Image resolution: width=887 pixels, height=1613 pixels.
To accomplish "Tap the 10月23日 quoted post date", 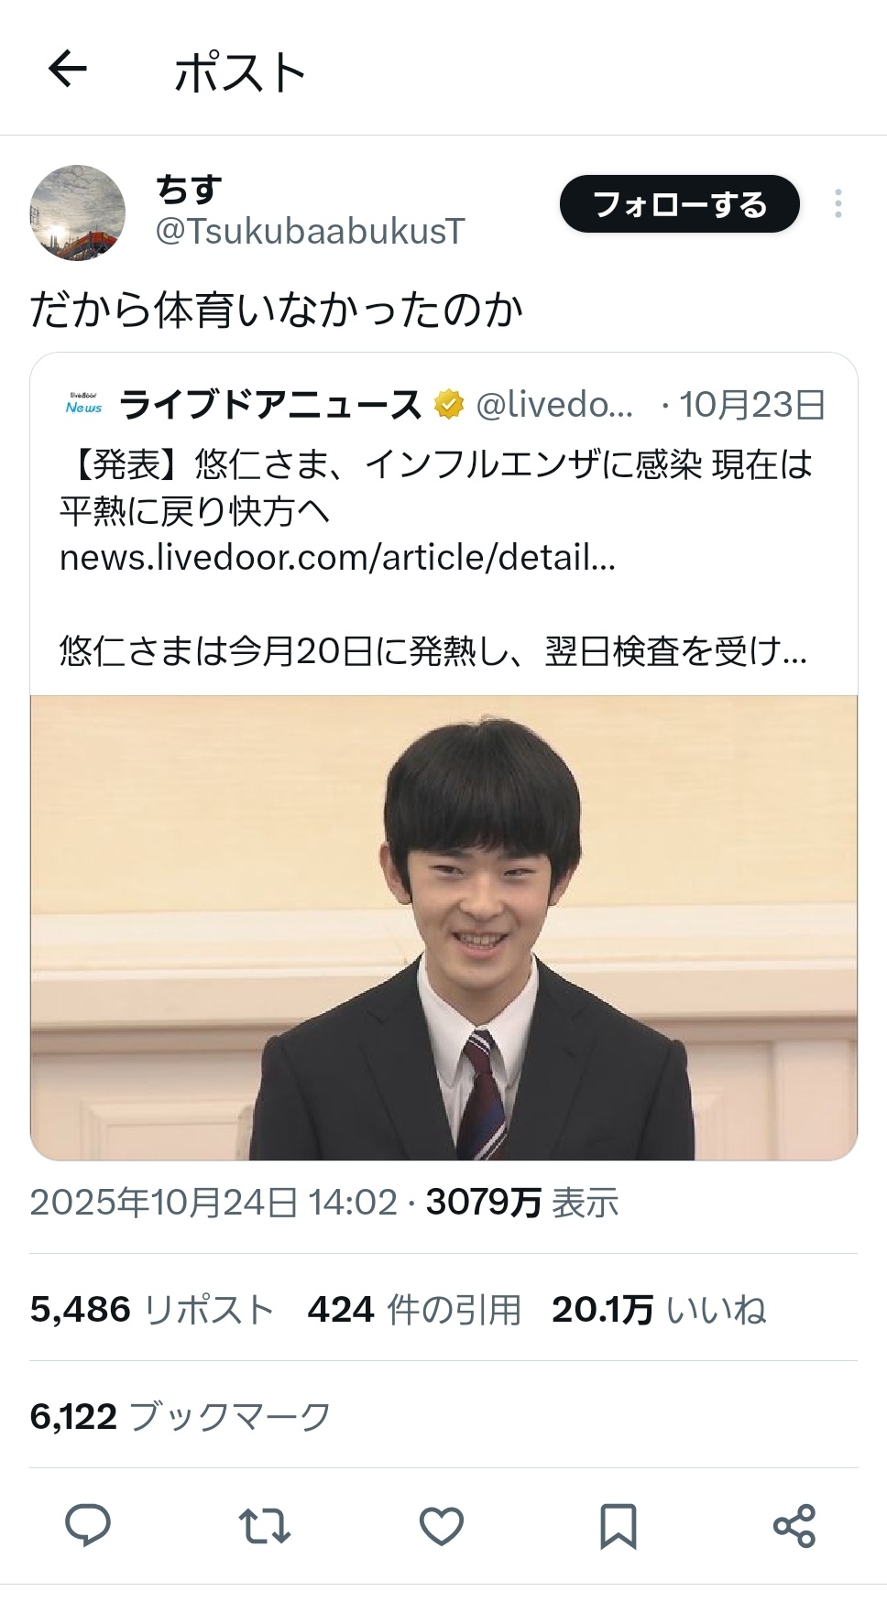I will [x=752, y=404].
